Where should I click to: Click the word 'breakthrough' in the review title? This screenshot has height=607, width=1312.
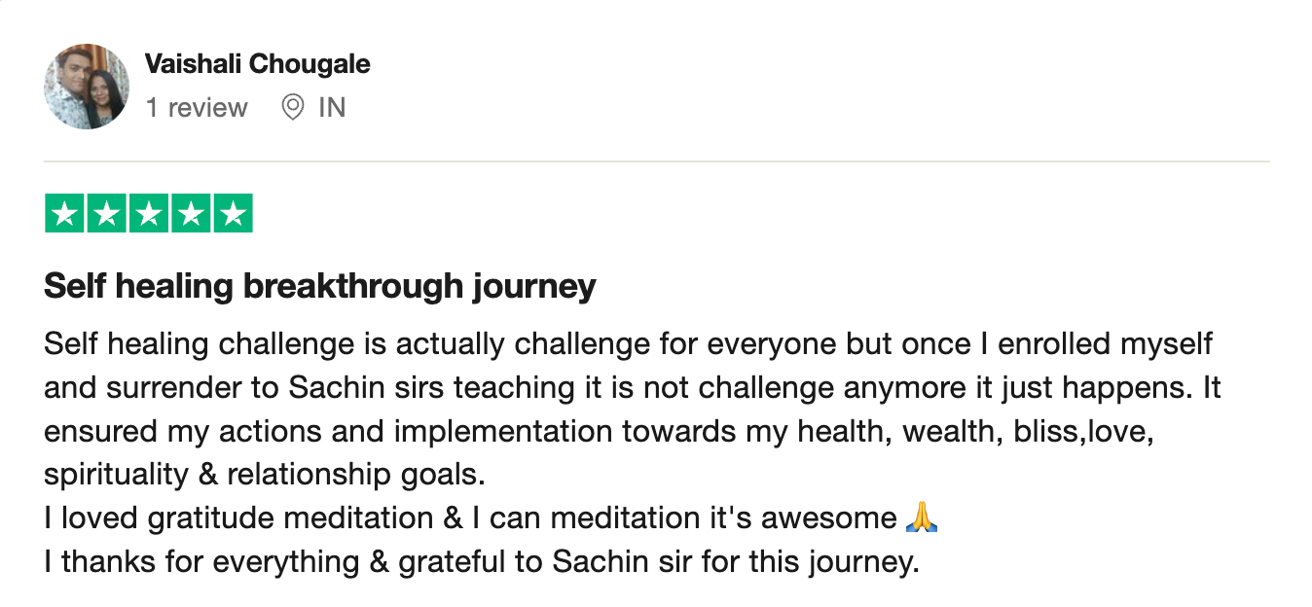pos(353,287)
